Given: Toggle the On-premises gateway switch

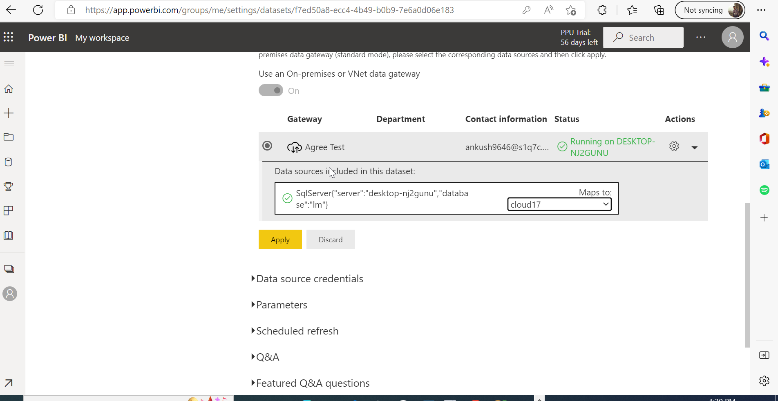Looking at the screenshot, I should pyautogui.click(x=271, y=90).
